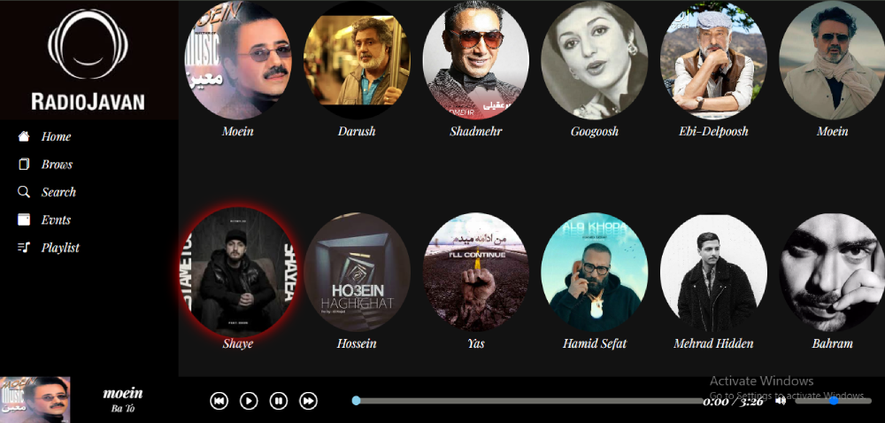Viewport: 885px width, 423px height.
Task: Select Bahram's black-and-white portrait
Action: (833, 272)
